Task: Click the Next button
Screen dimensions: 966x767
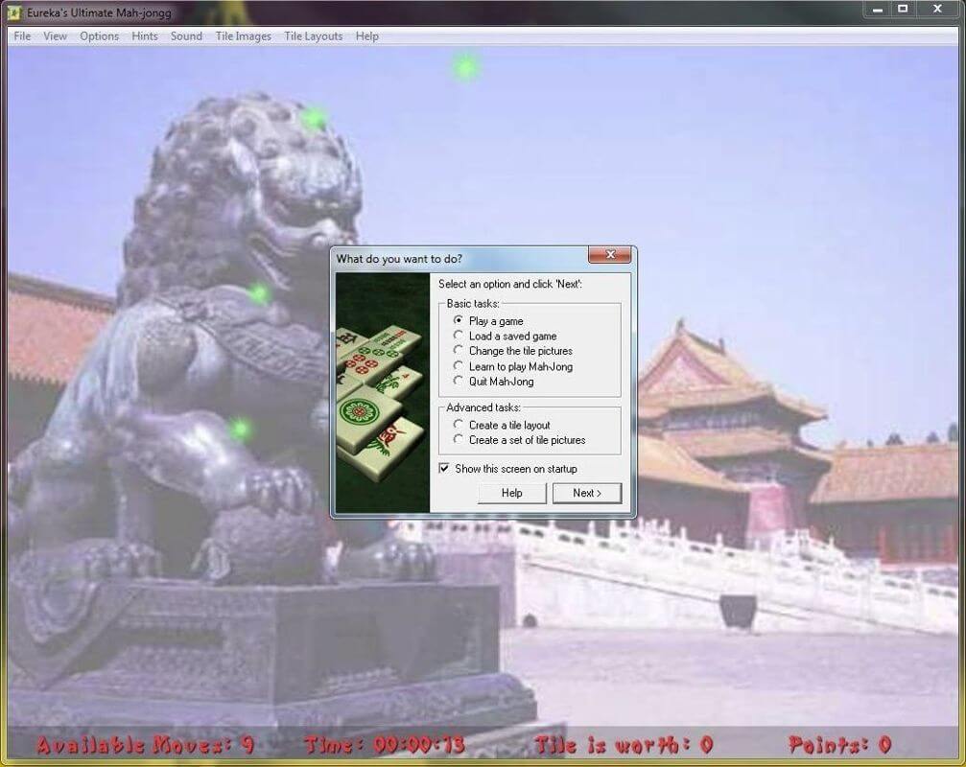Action: tap(586, 493)
